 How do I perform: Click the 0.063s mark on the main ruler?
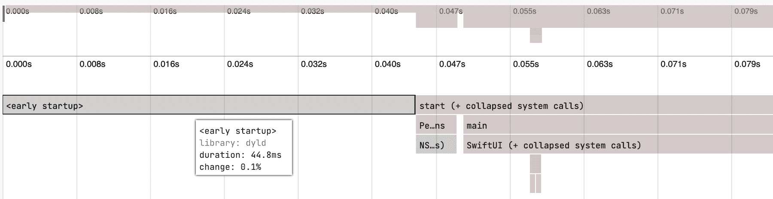[600, 64]
